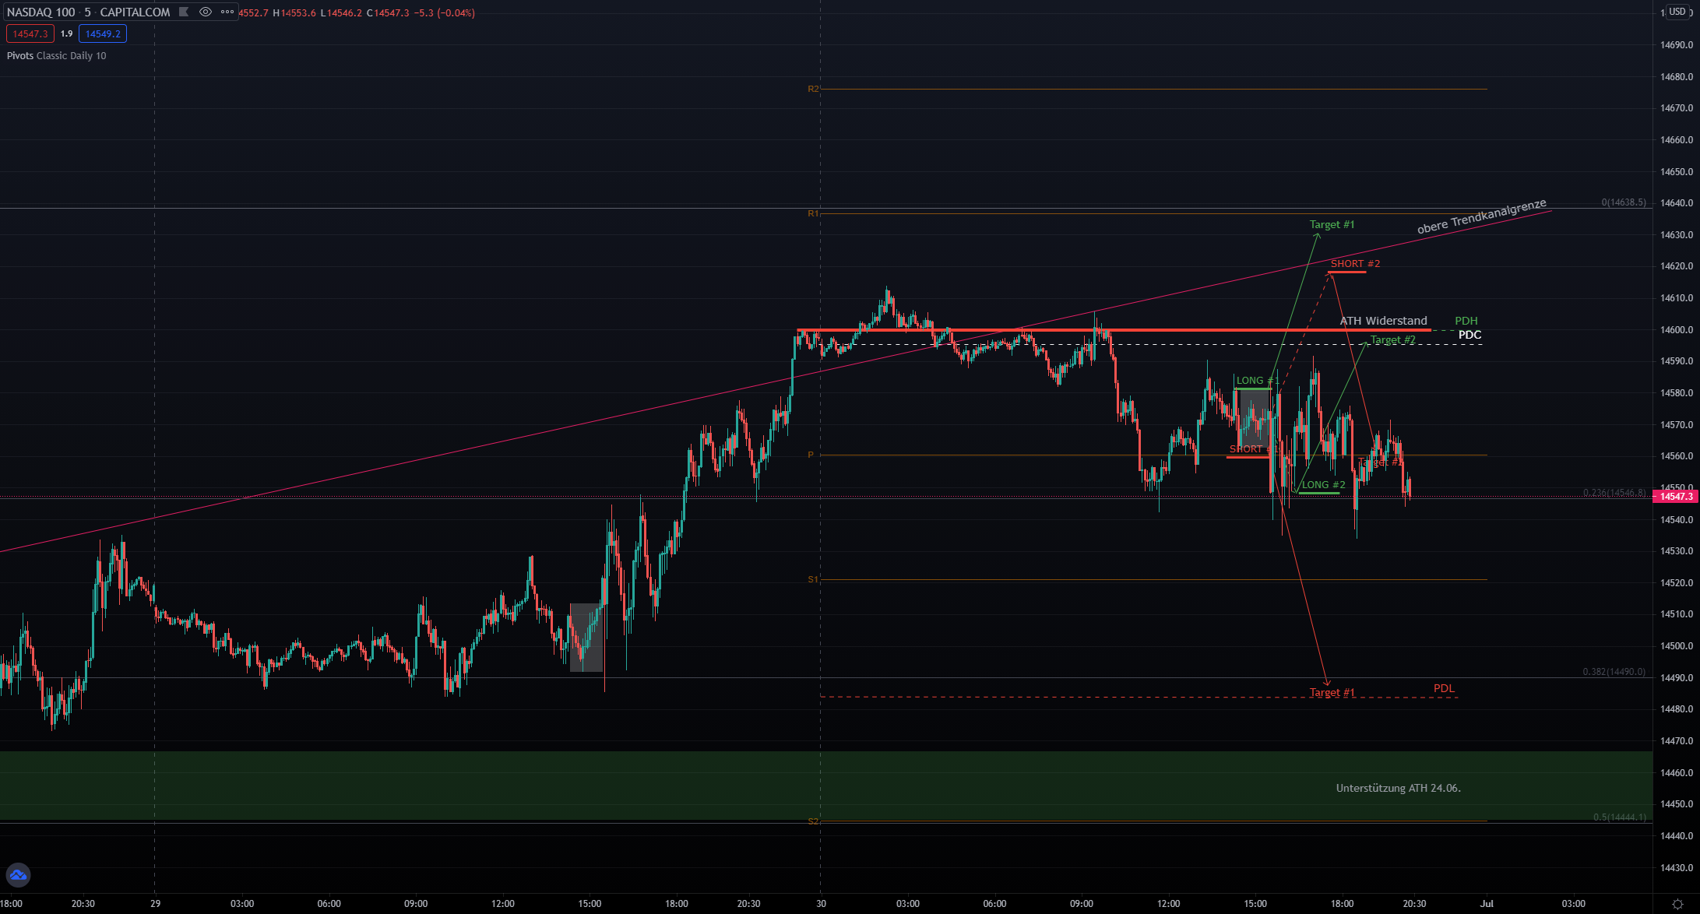Click the 0.382 Fibonacci level label
Image resolution: width=1700 pixels, height=914 pixels.
click(x=1614, y=672)
